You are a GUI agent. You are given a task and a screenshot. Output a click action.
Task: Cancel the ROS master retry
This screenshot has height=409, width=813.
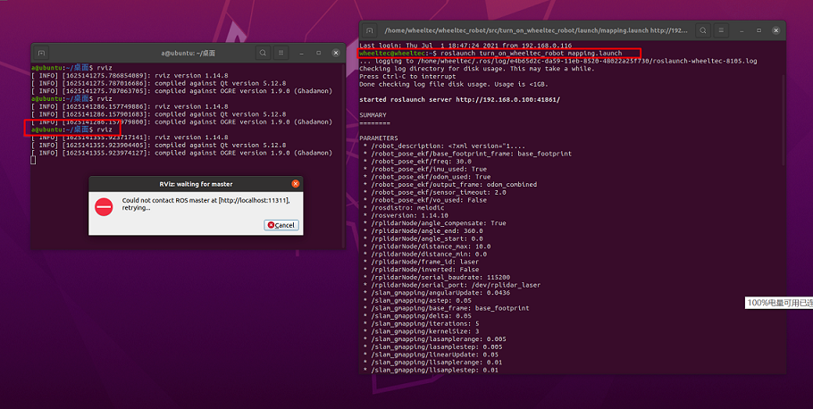pos(281,225)
